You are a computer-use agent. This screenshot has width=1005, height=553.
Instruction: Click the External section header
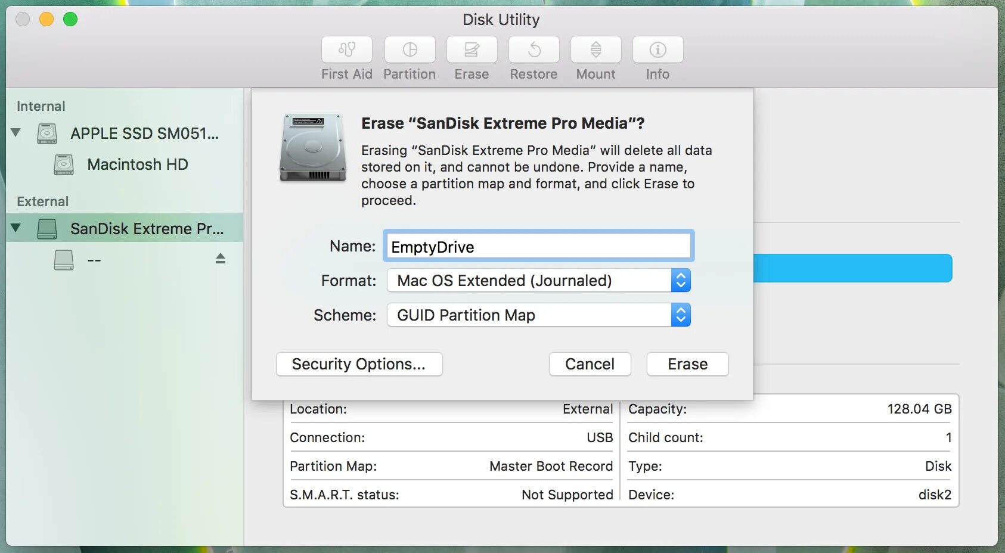point(43,201)
